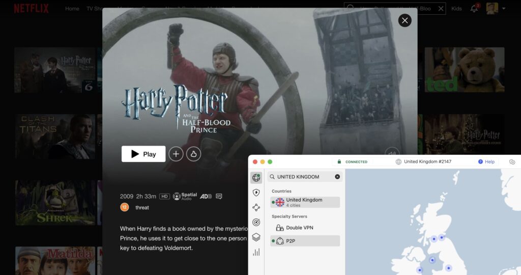This screenshot has width=521, height=275.
Task: Click the "Specialty Servers" section heading
Action: [290, 216]
